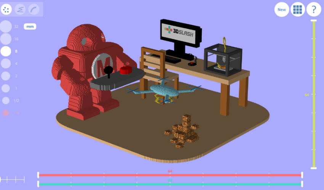Click the red horizontal dimension slider
This screenshot has width=324, height=190.
170,175
